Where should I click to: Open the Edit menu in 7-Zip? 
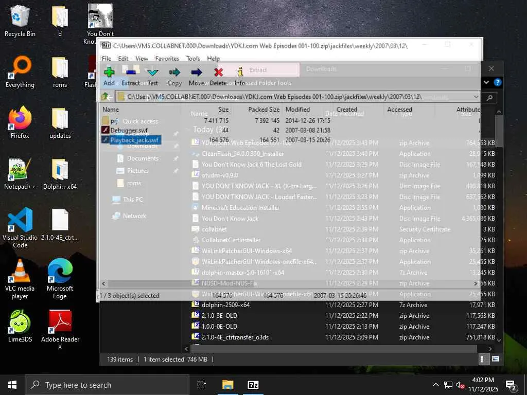pos(123,59)
